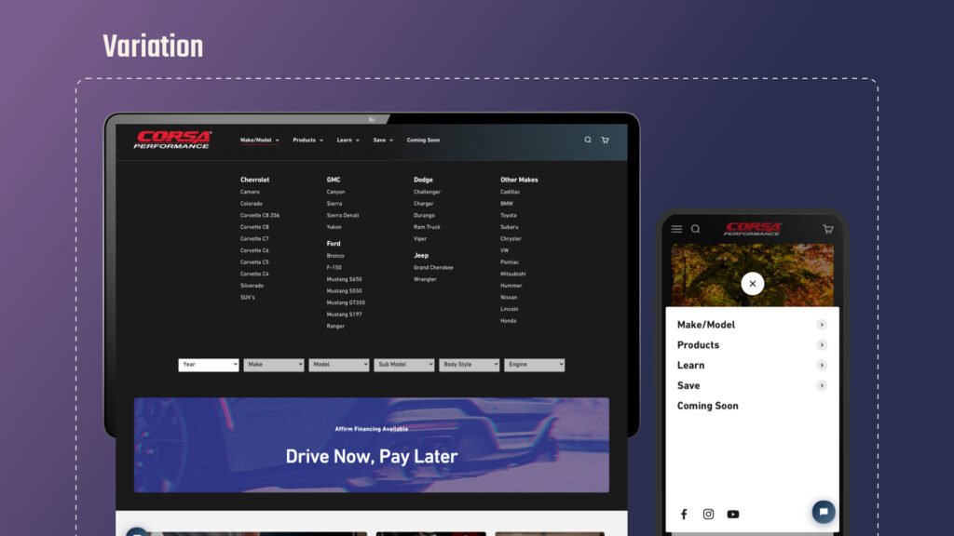Open the cart icon on the phone header

pyautogui.click(x=828, y=229)
